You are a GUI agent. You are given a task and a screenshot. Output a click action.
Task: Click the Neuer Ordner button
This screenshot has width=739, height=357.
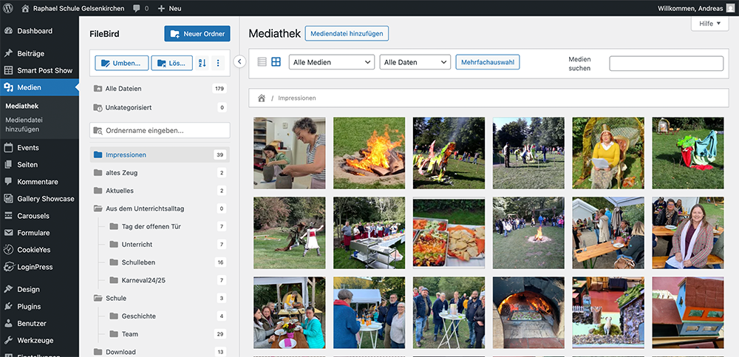click(x=197, y=33)
